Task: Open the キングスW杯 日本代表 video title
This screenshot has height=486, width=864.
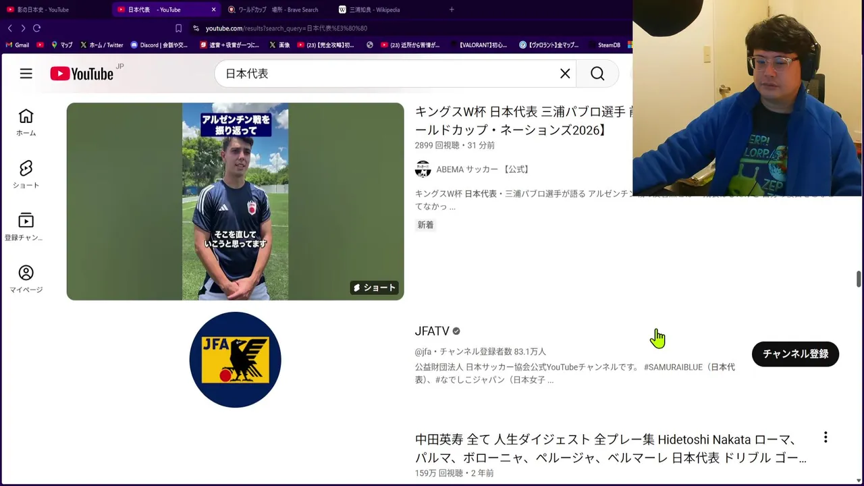Action: point(523,121)
